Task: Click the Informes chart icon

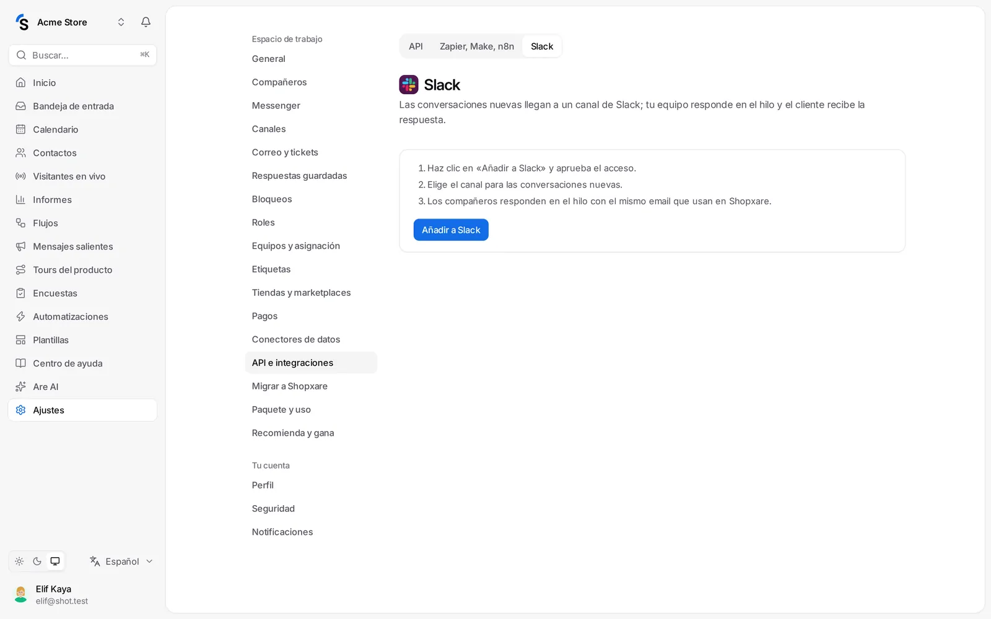Action: (x=20, y=199)
